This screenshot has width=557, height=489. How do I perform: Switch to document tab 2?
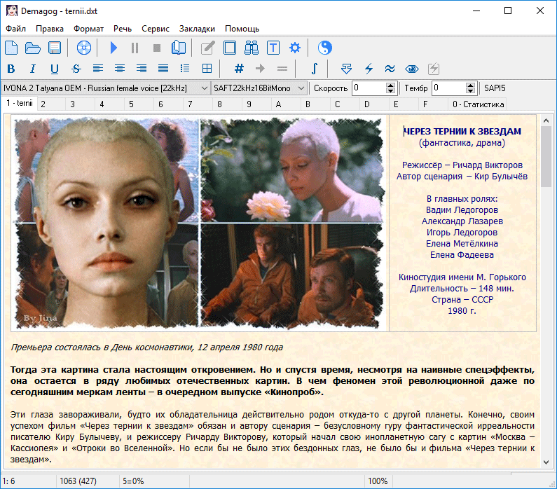[51, 104]
